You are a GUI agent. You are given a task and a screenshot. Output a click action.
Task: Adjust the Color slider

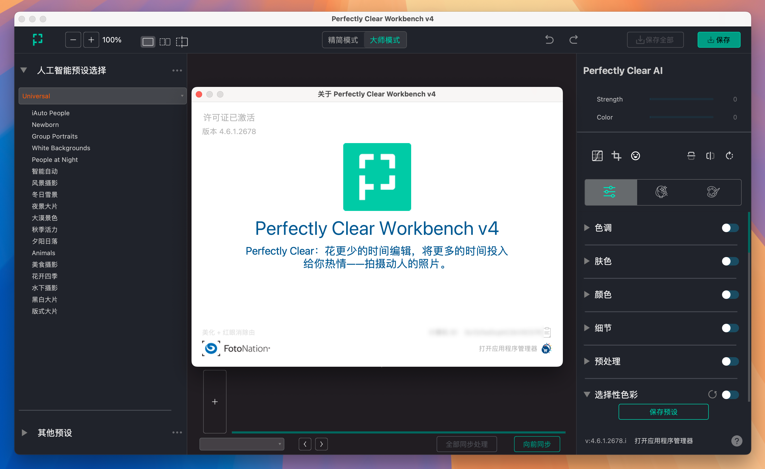coord(681,117)
